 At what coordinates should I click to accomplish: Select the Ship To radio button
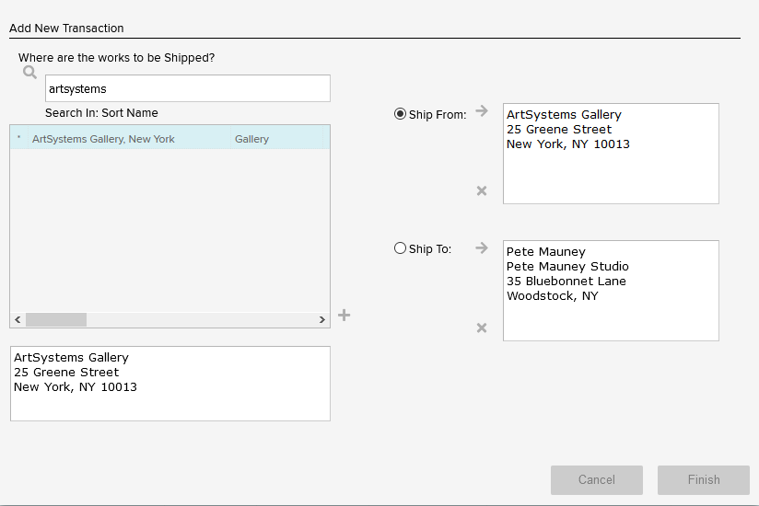click(400, 248)
